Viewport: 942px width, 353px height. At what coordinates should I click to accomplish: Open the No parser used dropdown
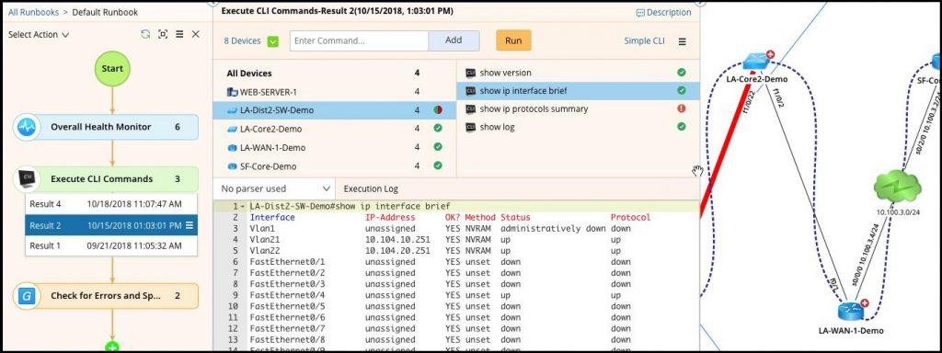click(x=274, y=188)
